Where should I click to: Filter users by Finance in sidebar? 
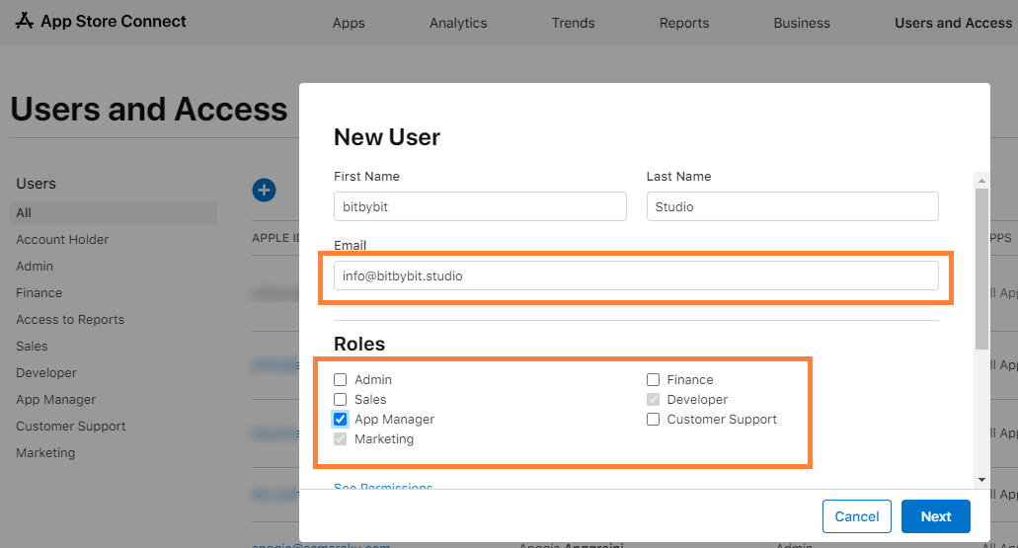point(39,293)
